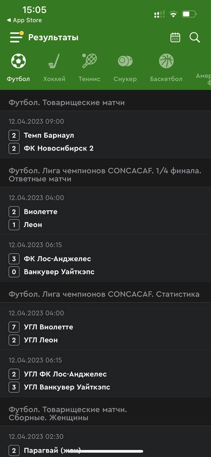Open the Виолетте vs Леон match
Screen dimensions: 211x457
pyautogui.click(x=105, y=211)
